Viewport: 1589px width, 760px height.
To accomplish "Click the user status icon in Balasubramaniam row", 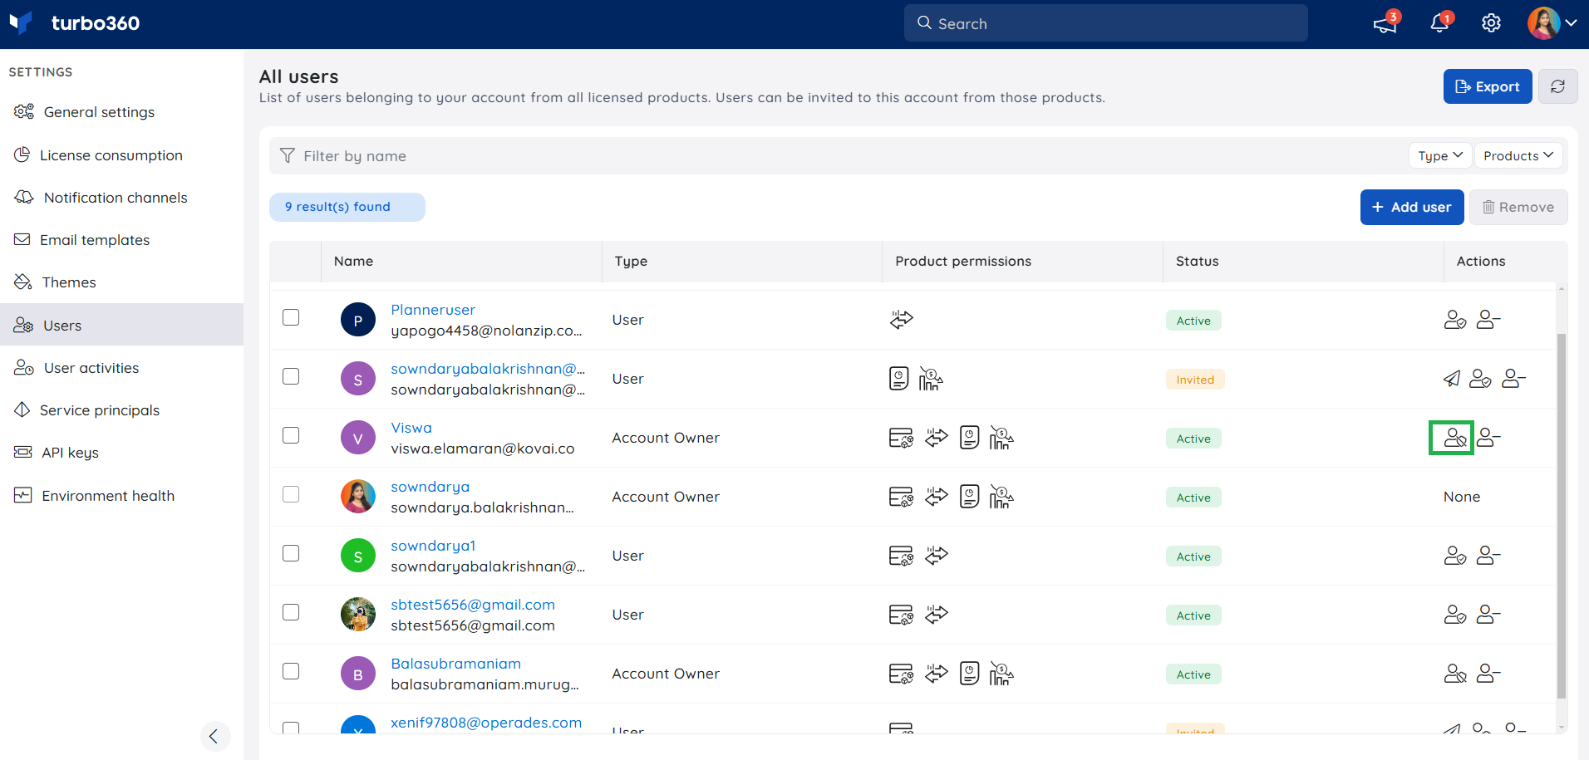I will (1455, 674).
